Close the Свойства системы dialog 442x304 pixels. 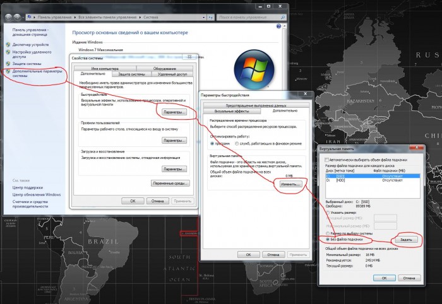189,57
